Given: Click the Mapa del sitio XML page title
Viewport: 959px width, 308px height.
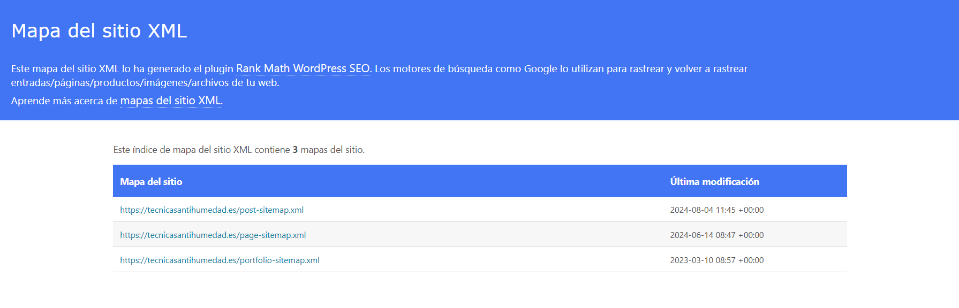Looking at the screenshot, I should (99, 31).
